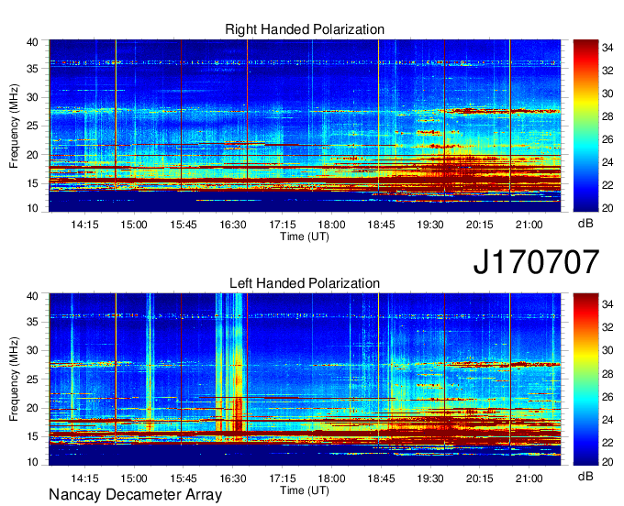This screenshot has height=506, width=624.
Task: Click Frequency (MHz) label of Left Handed plot
Action: (14, 379)
